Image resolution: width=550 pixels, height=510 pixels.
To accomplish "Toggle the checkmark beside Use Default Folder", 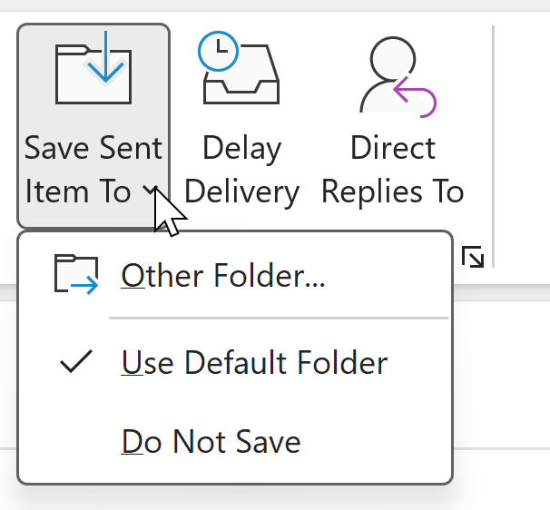I will tap(76, 361).
